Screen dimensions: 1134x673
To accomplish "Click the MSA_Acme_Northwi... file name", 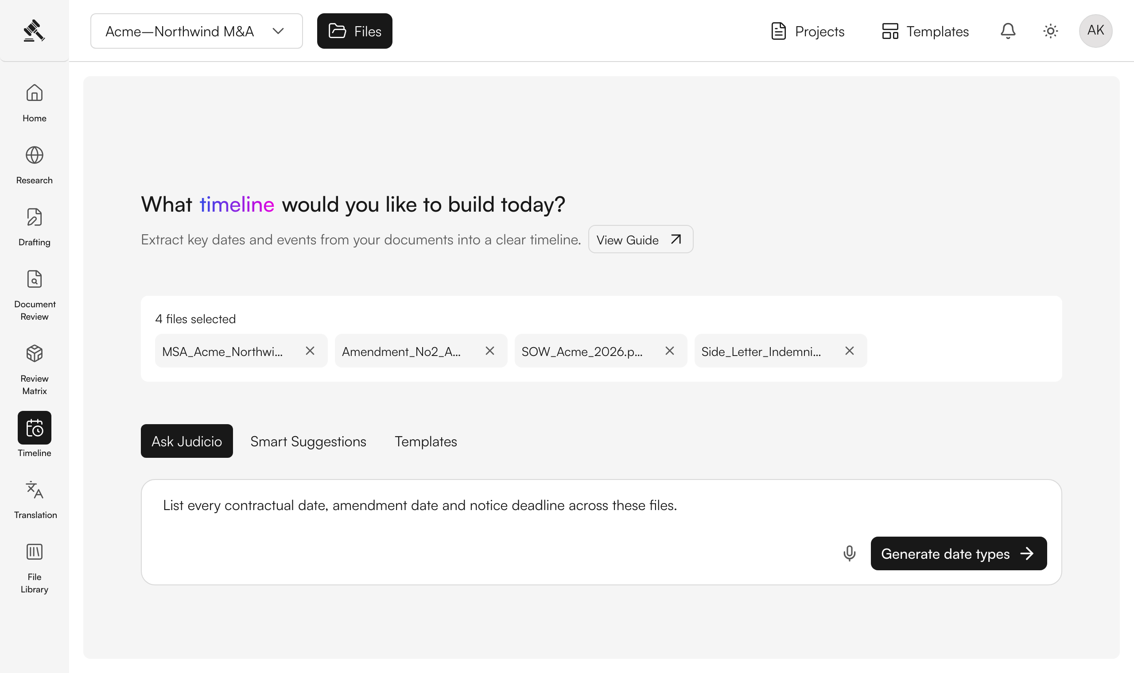I will tap(222, 352).
